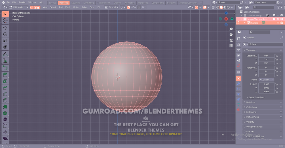This screenshot has width=285, height=148.
Task: Uncheck Image Themes Setup collection checkbox
Action: click(274, 19)
